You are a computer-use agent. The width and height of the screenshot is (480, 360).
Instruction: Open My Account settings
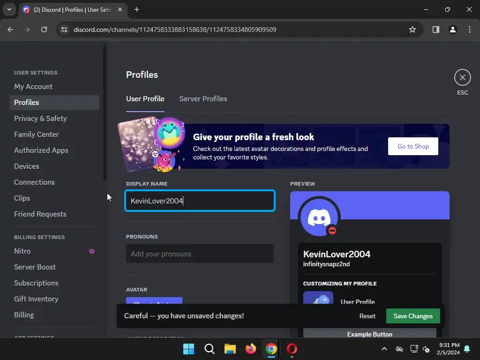pyautogui.click(x=54, y=87)
